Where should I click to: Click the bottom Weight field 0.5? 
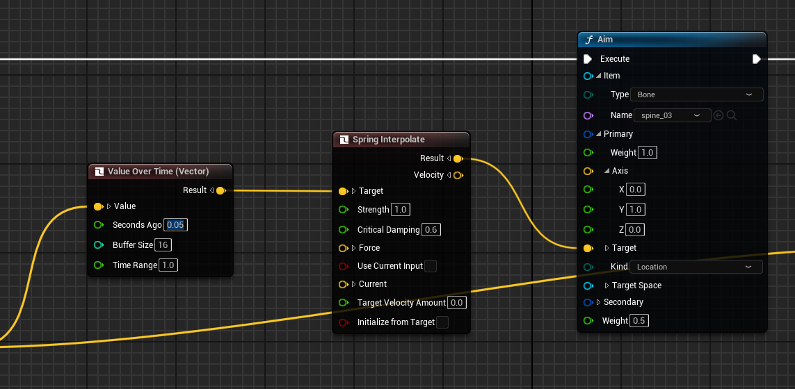pyautogui.click(x=639, y=321)
